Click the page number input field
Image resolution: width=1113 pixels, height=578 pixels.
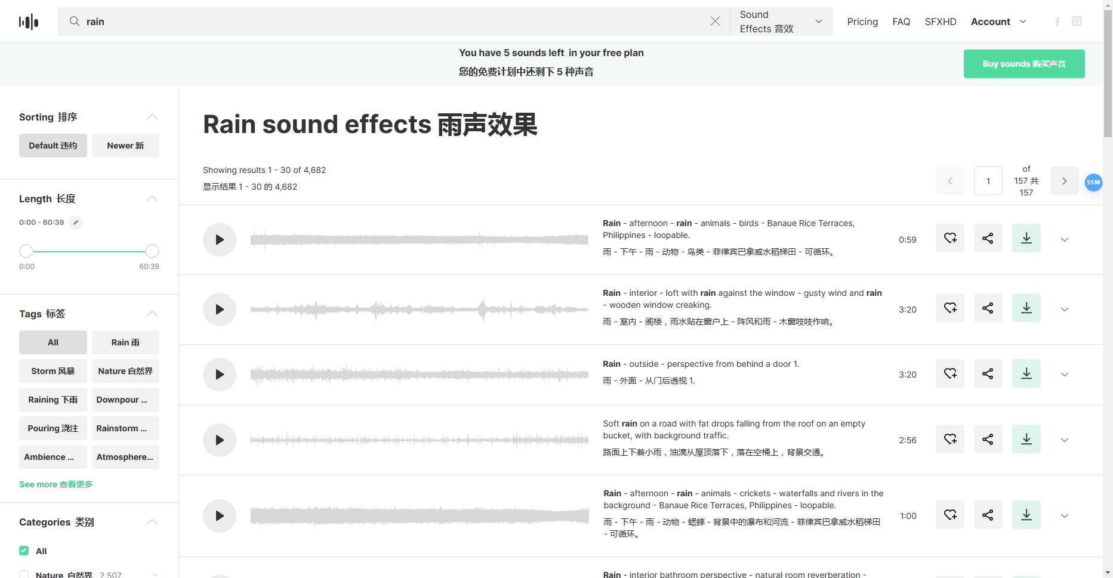coord(988,181)
